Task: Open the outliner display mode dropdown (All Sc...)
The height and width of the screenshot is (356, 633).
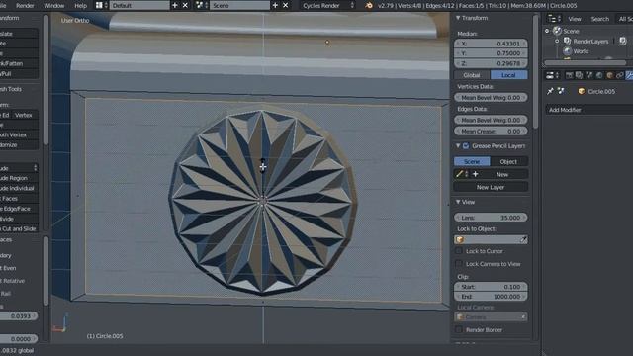Action: click(x=624, y=19)
